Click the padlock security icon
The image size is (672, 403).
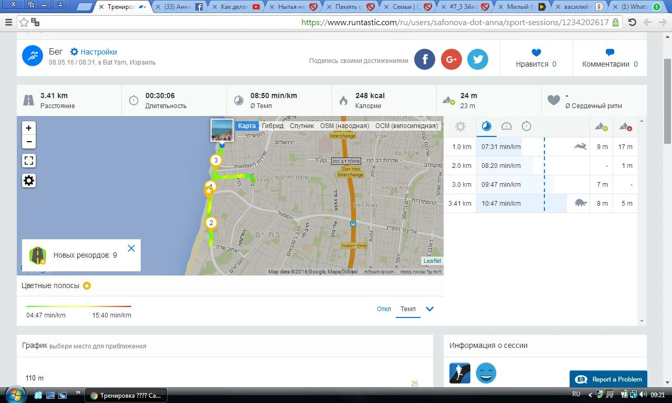pos(616,23)
